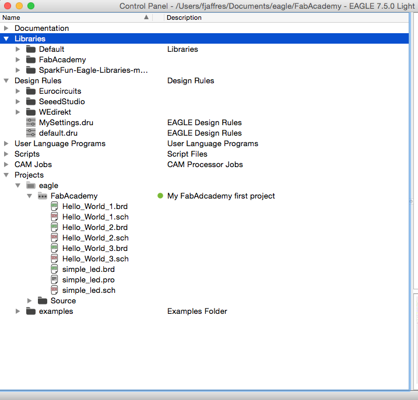This screenshot has height=400, width=418.
Task: Expand the SparkFun-Eagle-Libraries folder arrow
Action: click(18, 70)
